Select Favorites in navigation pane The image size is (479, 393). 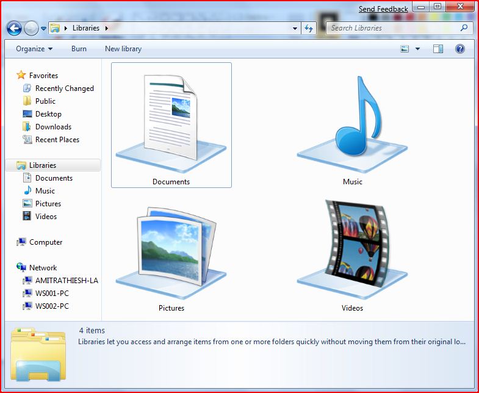pyautogui.click(x=43, y=76)
